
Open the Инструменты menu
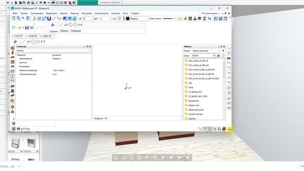click(102, 13)
